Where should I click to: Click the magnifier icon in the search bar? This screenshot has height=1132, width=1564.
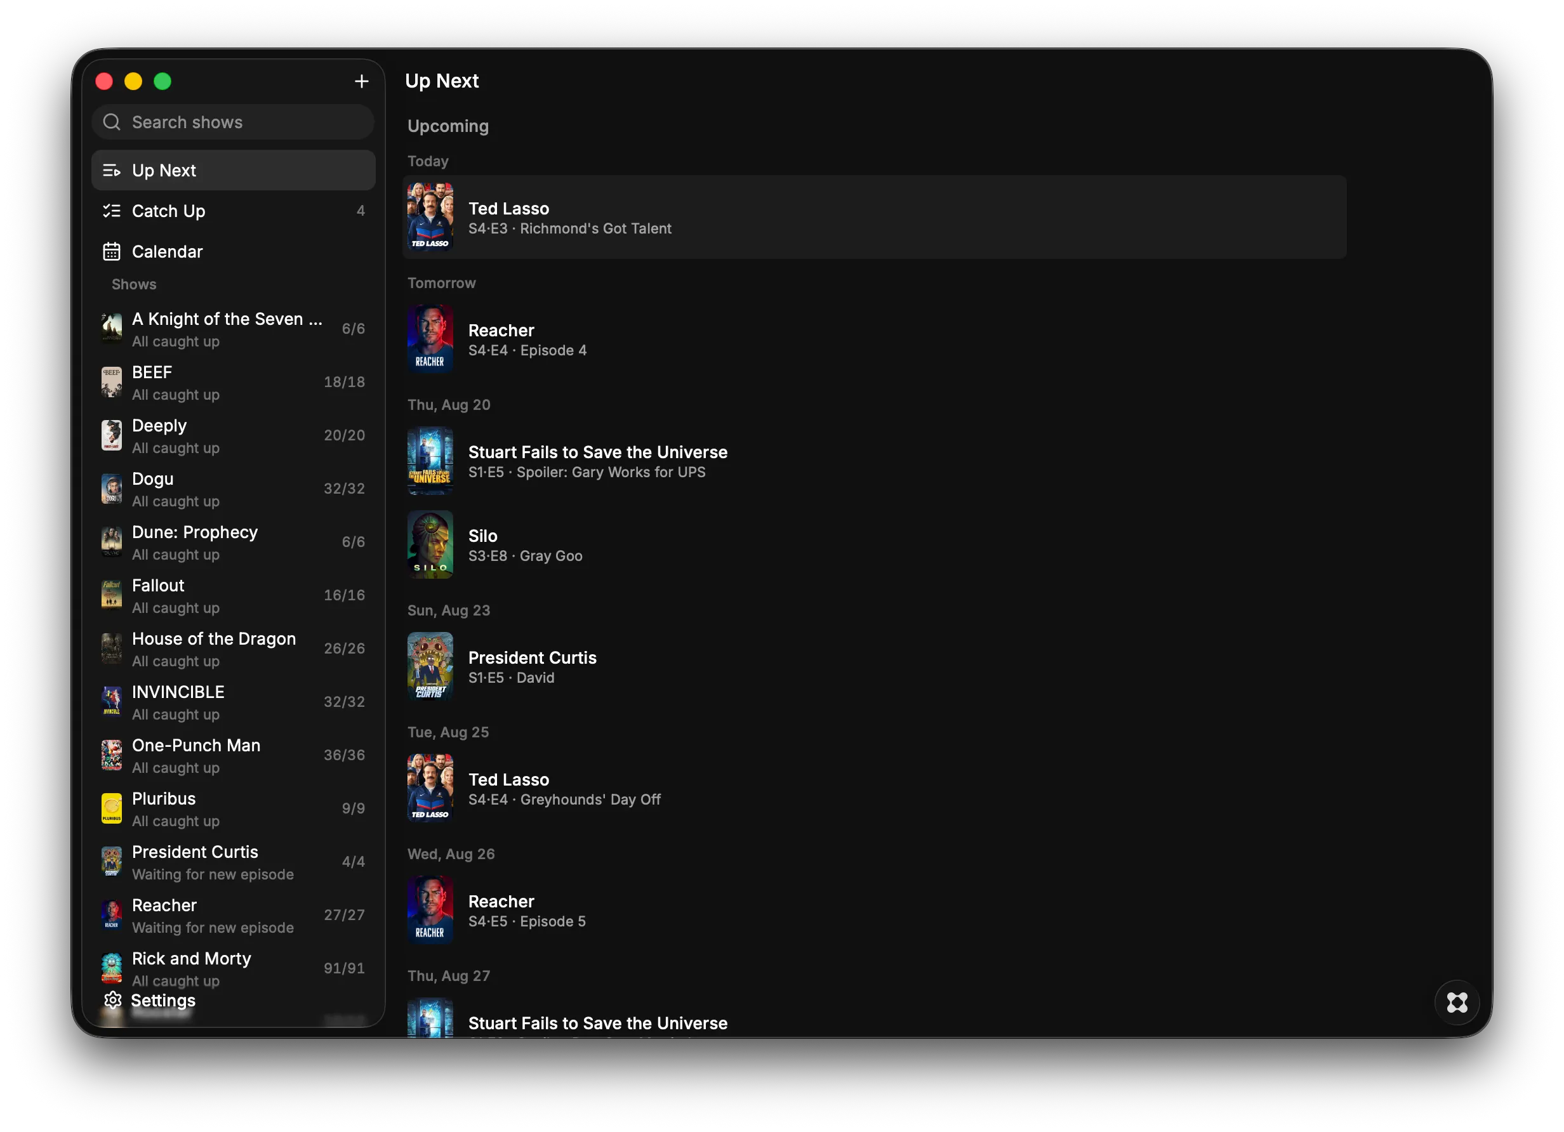[x=112, y=122]
